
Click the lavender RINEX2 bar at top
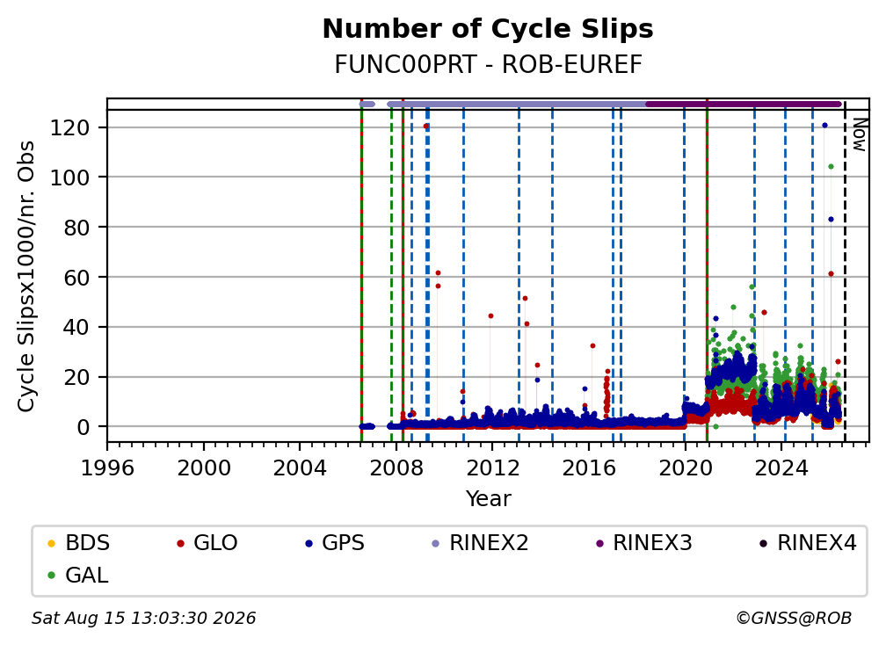517,104
